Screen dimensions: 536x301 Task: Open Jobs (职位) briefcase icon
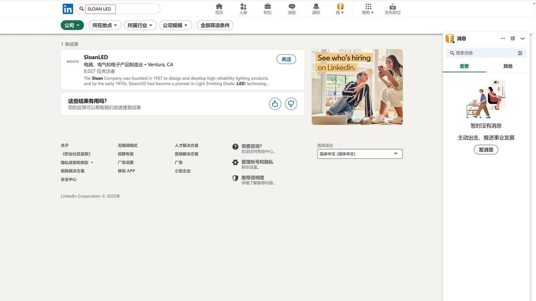(x=268, y=9)
